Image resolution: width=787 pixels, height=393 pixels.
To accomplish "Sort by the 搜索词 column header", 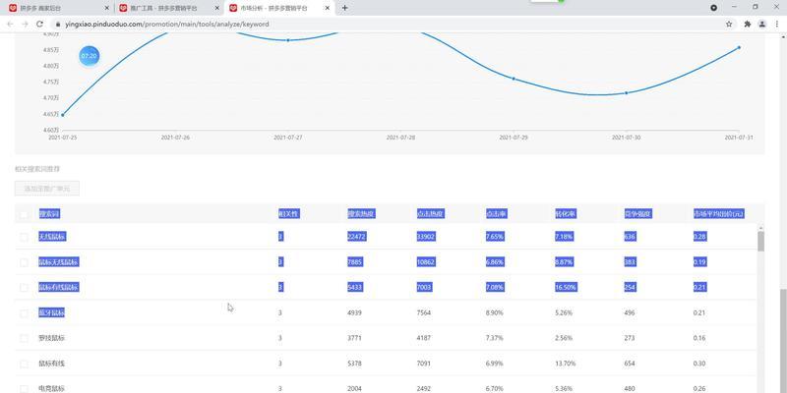I will click(49, 214).
